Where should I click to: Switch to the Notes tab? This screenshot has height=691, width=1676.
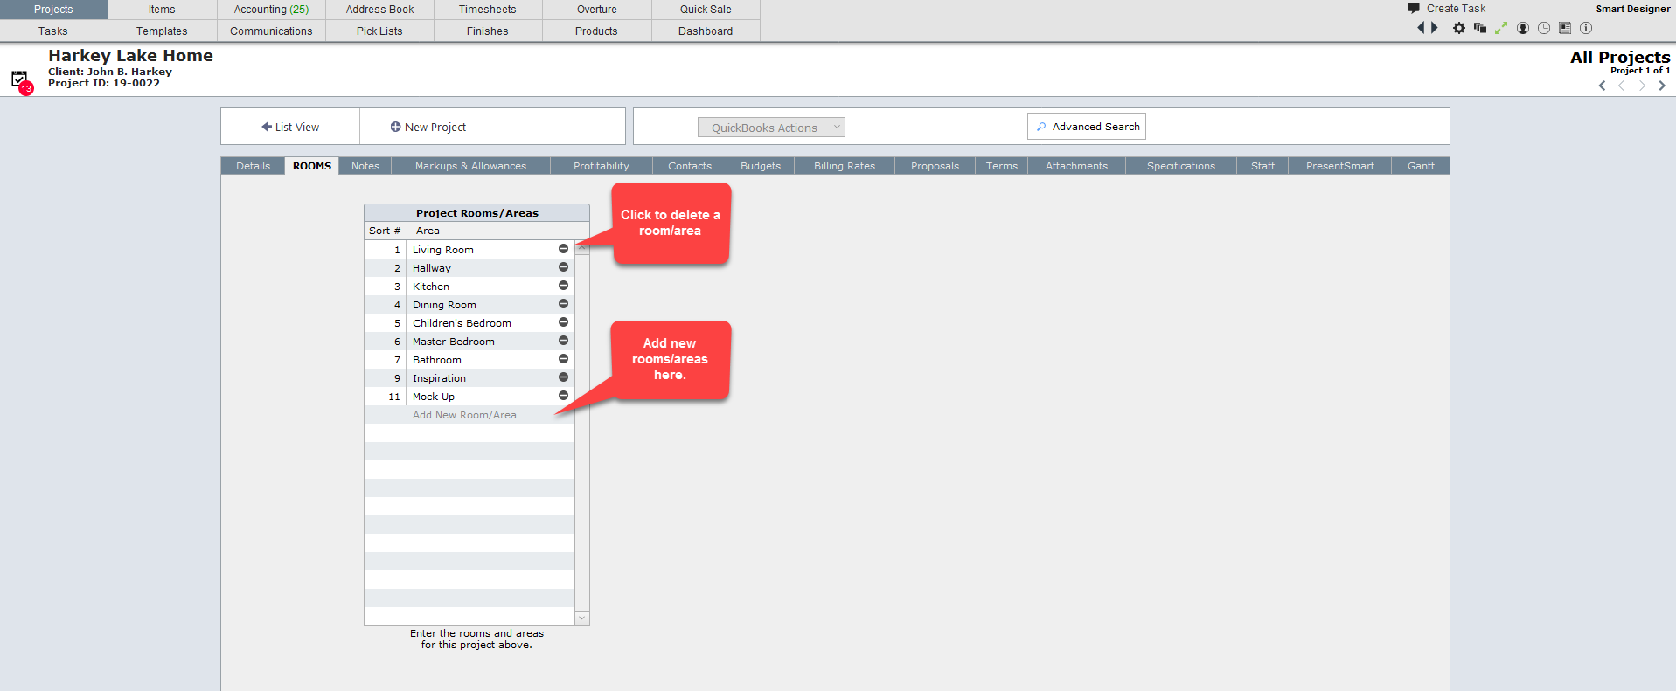click(x=365, y=166)
